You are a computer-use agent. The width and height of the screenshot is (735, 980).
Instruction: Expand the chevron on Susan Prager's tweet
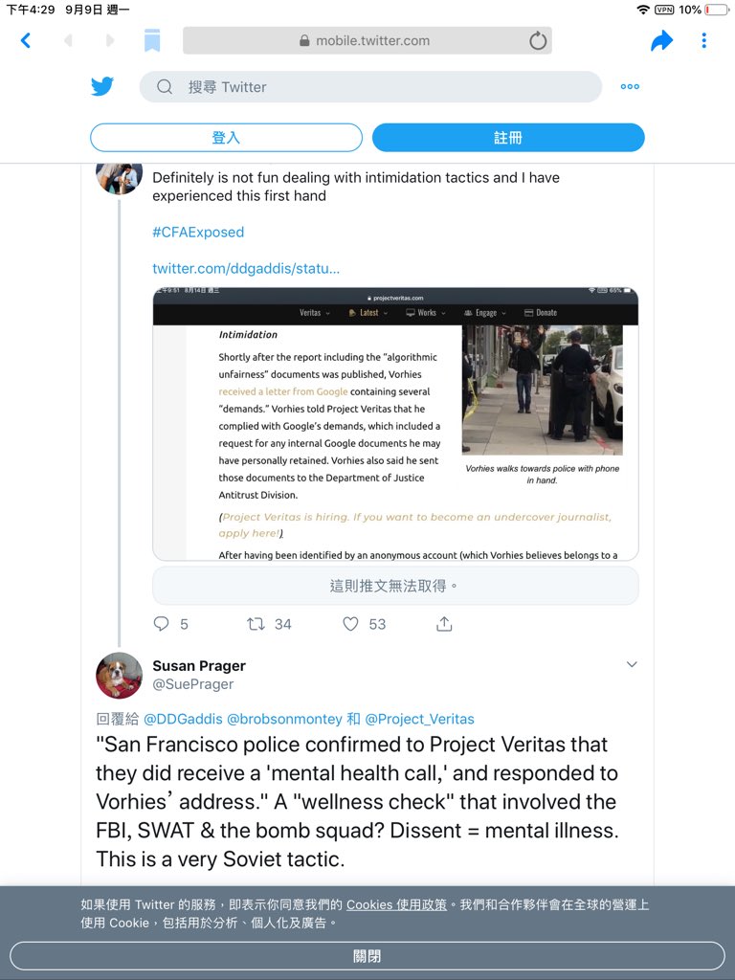click(x=632, y=664)
